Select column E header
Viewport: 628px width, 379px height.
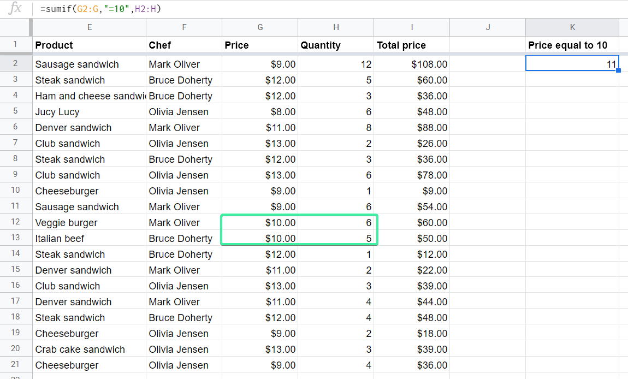click(89, 27)
